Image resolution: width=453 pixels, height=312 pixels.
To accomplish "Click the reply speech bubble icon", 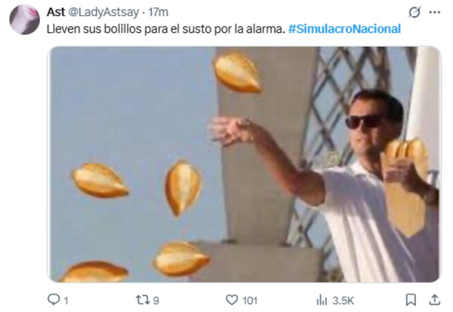I will point(53,299).
